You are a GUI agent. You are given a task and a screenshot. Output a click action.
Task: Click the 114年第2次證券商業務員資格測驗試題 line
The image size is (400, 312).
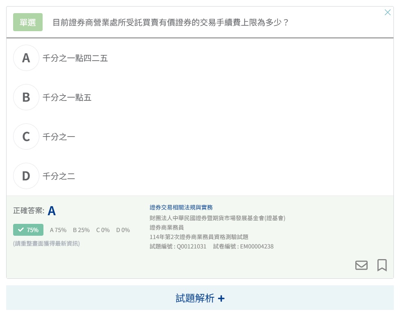(x=199, y=237)
